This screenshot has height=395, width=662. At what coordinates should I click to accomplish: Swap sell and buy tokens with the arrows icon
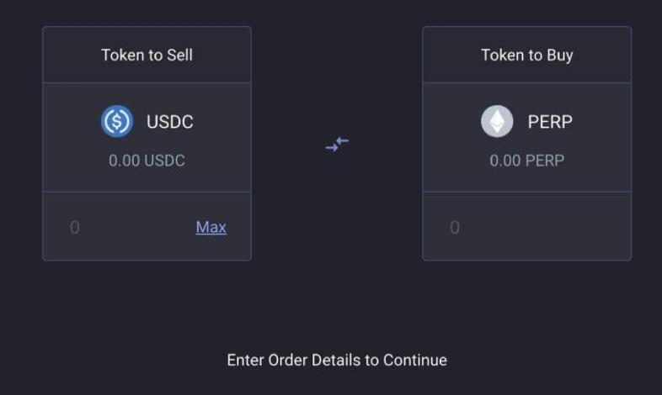337,145
